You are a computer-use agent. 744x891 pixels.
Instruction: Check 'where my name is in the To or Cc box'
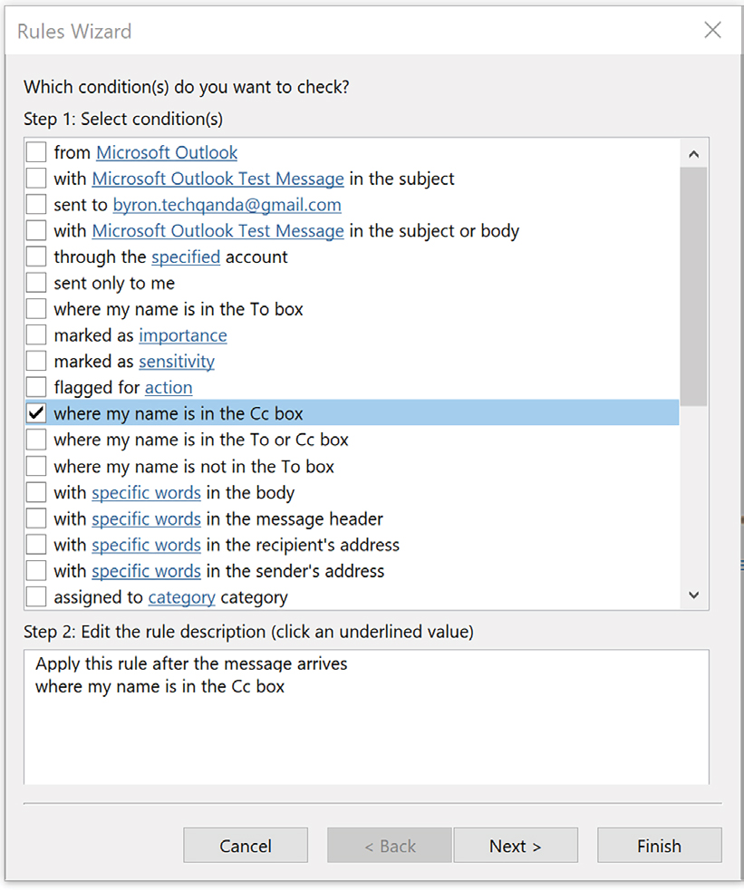pos(36,440)
